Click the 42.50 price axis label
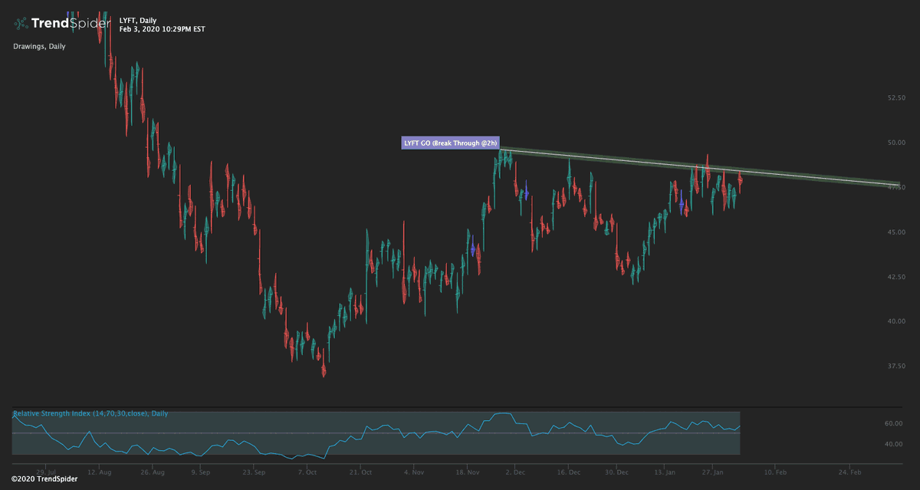 coord(895,277)
